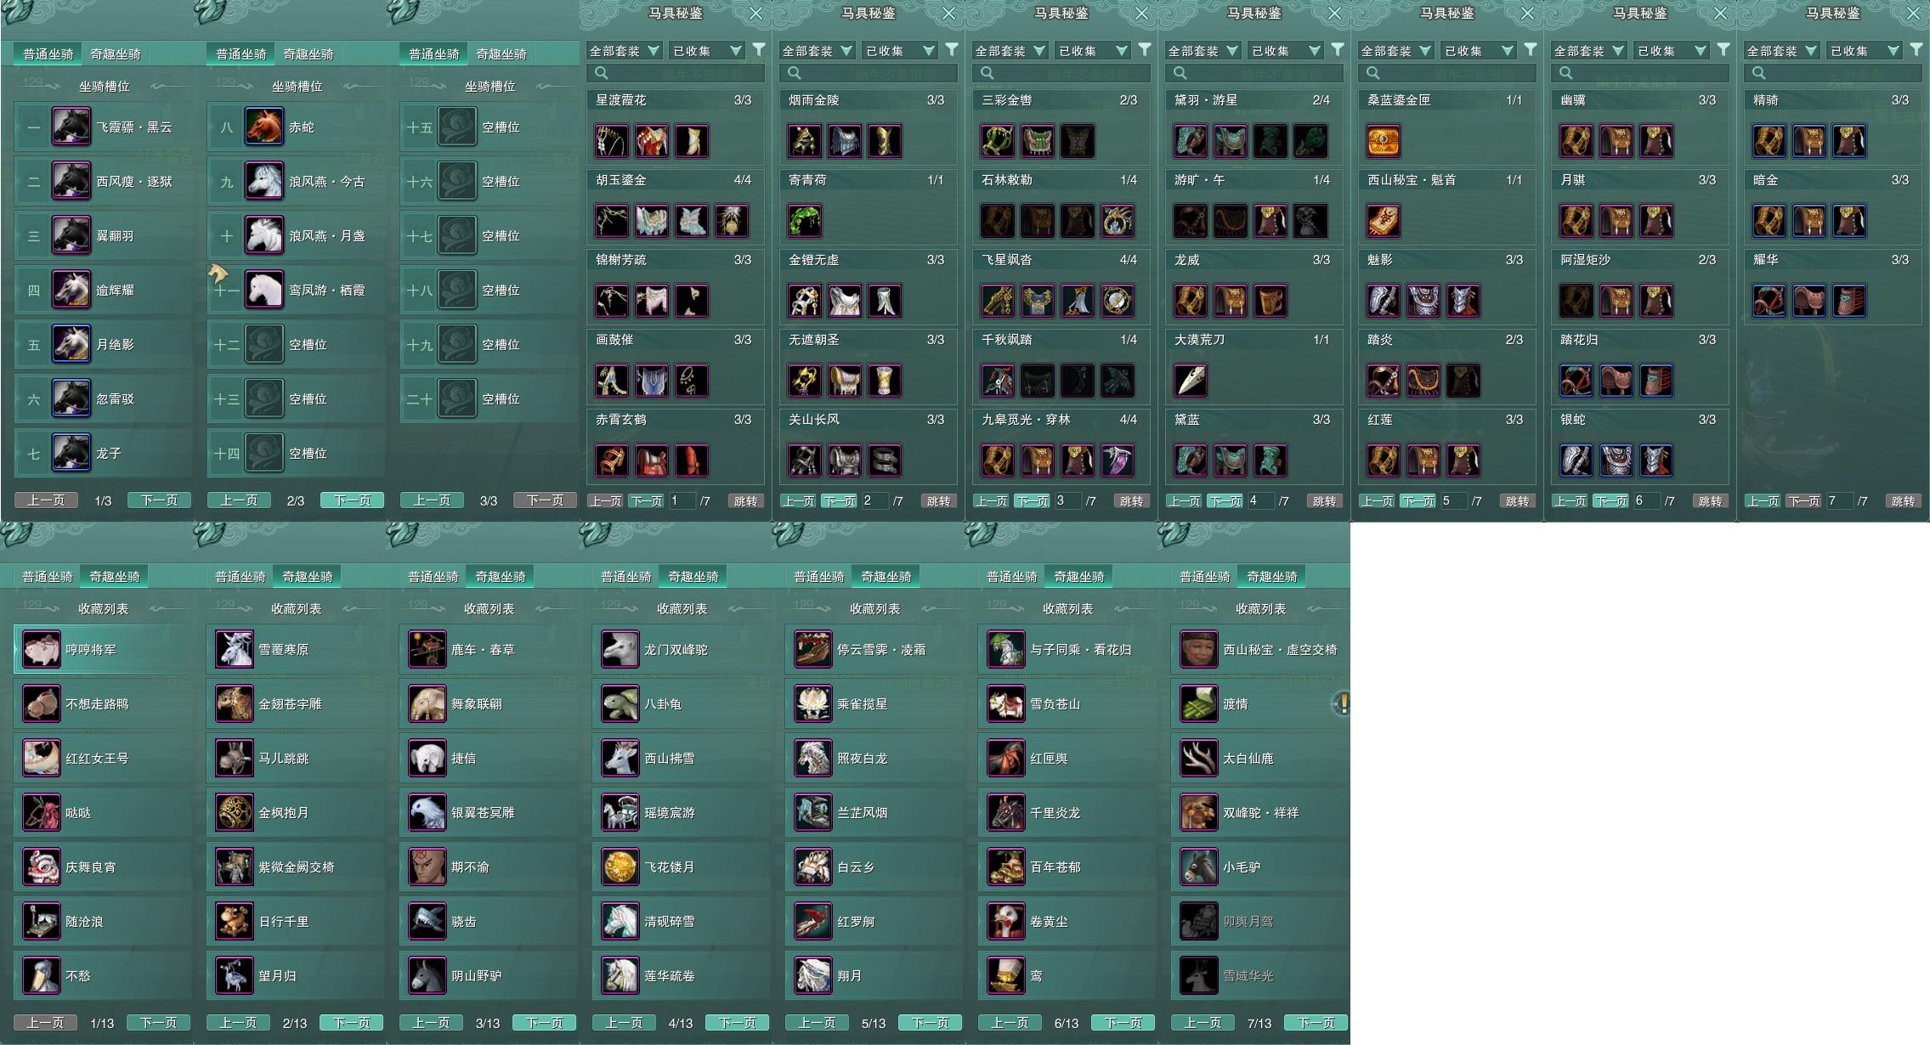Click 上一页 on collection page 6/13
This screenshot has width=1930, height=1045.
[1010, 1023]
